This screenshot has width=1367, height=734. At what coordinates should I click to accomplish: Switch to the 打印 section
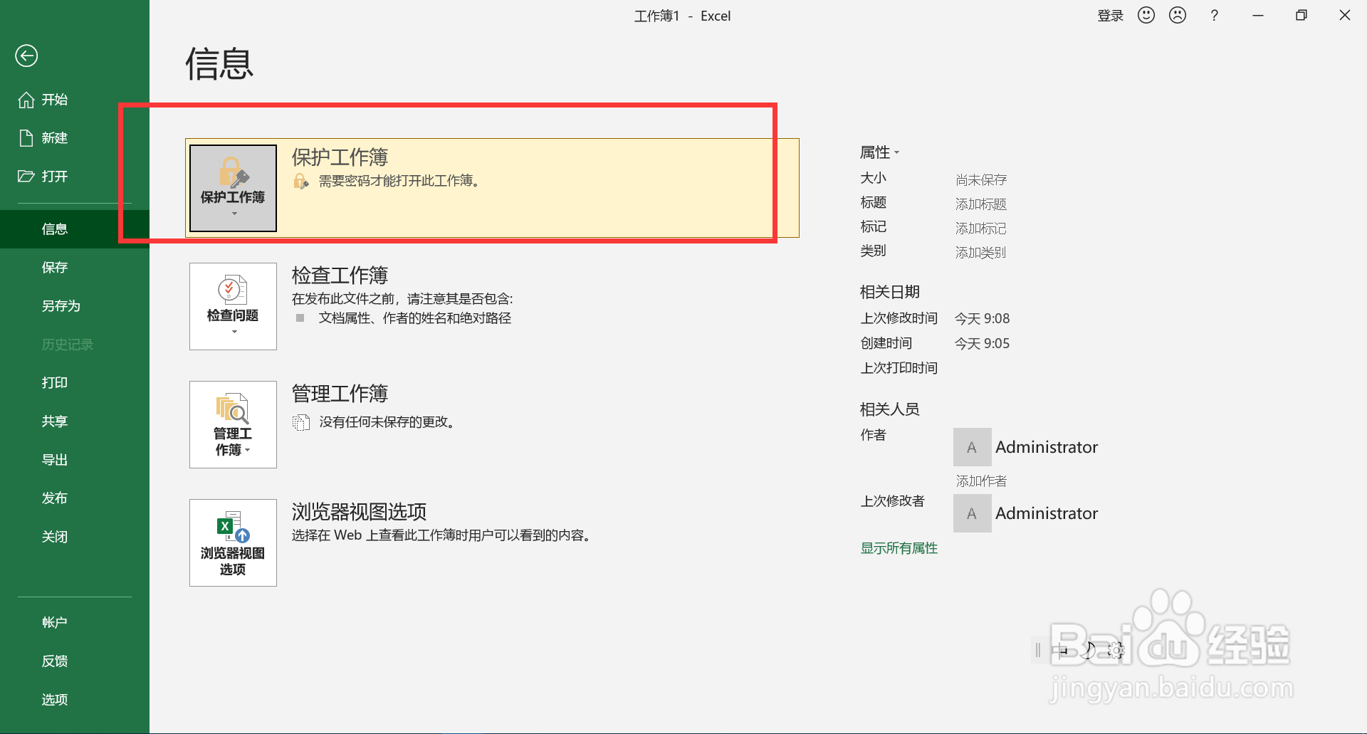pyautogui.click(x=54, y=382)
